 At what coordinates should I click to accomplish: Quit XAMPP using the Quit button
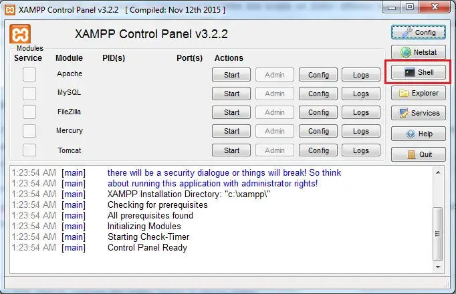pyautogui.click(x=418, y=154)
